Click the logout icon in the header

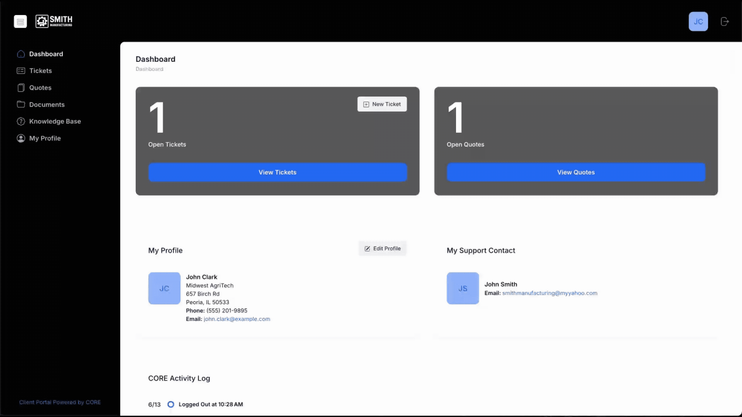click(x=725, y=22)
